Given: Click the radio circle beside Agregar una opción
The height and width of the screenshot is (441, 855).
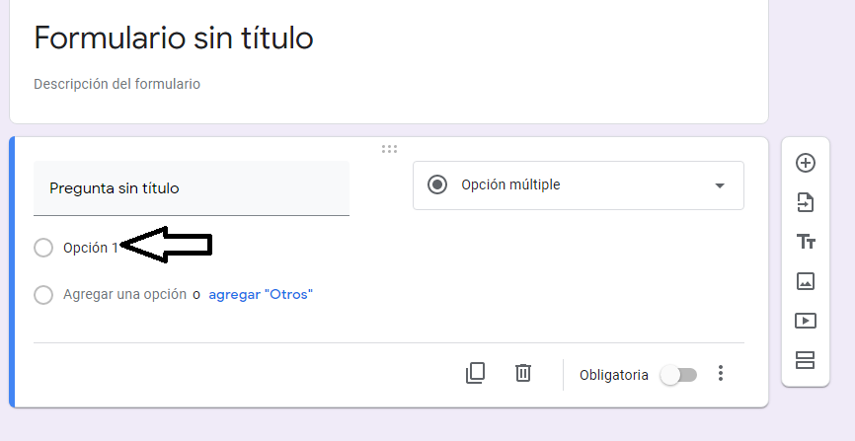Looking at the screenshot, I should pos(43,295).
